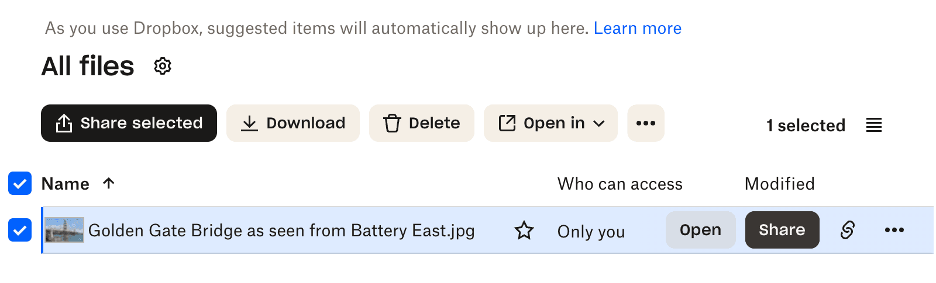Viewport: 936px width, 283px height.
Task: Follow the Learn more link
Action: click(637, 28)
